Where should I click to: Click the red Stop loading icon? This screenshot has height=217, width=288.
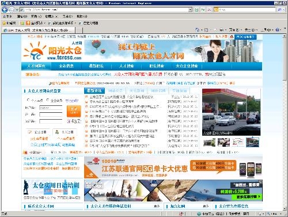pos(209,10)
